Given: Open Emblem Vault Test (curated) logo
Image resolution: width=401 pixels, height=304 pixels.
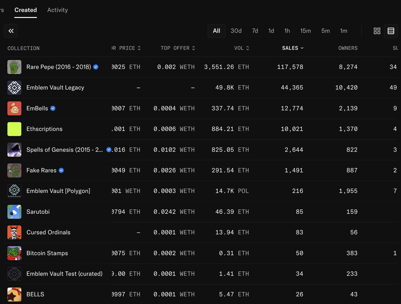Looking at the screenshot, I should pos(14,274).
